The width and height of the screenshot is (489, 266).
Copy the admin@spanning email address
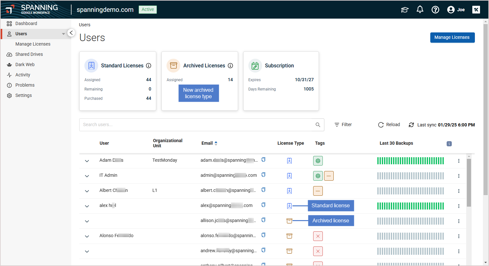pos(263,175)
